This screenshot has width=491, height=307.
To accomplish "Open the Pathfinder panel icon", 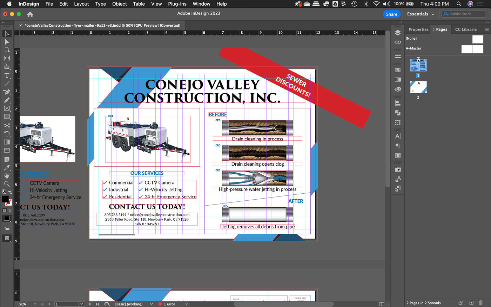I will click(x=398, y=113).
